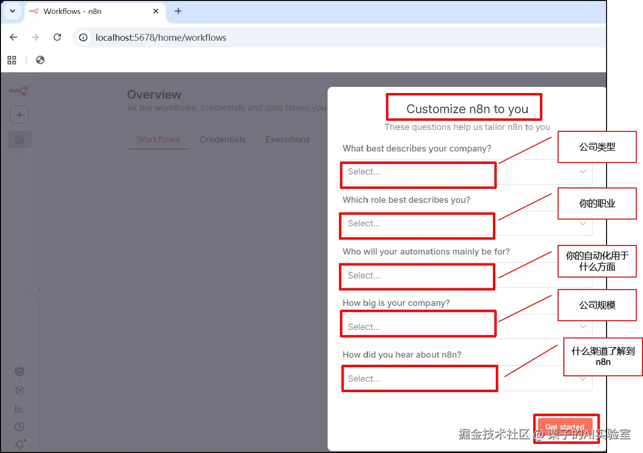Click the n8n logo in the sidebar
643x453 pixels.
19,91
